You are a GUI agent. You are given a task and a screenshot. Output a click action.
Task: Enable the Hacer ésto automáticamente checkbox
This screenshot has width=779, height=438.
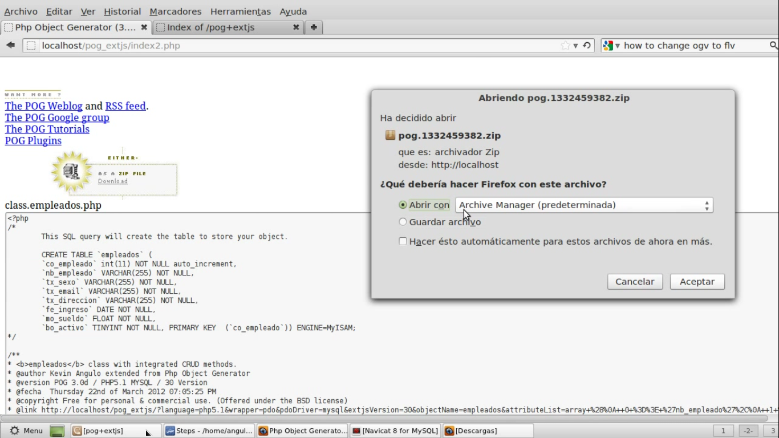[403, 241]
